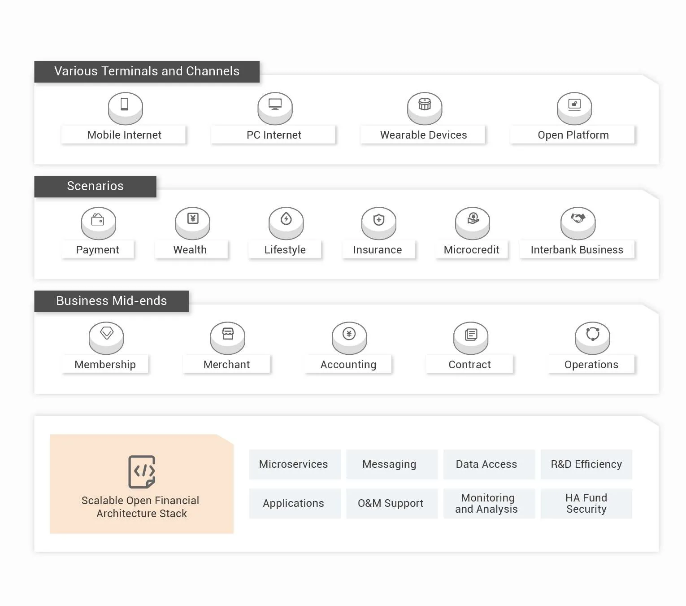
Task: Select the Microcredit hand-coin icon
Action: click(x=473, y=220)
